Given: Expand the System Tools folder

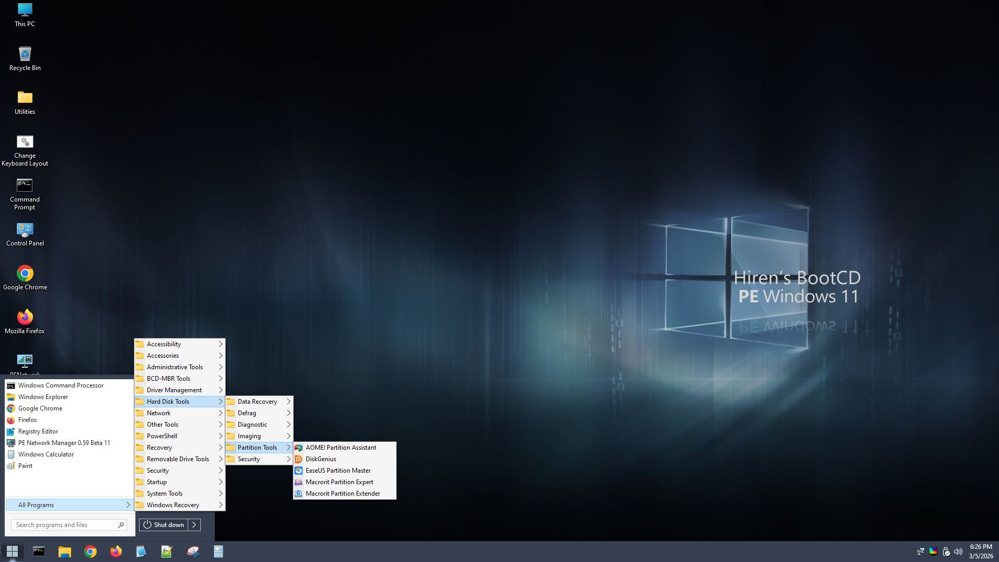Looking at the screenshot, I should 180,494.
